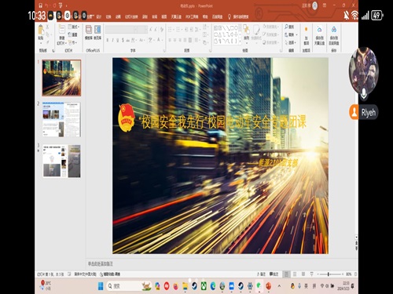Open the Animations ribbon tab
The width and height of the screenshot is (393, 294).
118,16
